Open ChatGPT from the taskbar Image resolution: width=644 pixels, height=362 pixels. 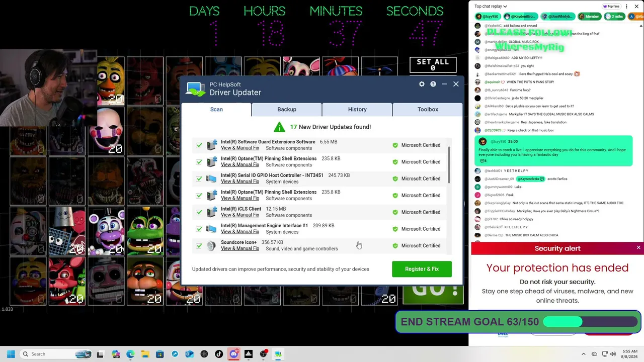point(204,354)
